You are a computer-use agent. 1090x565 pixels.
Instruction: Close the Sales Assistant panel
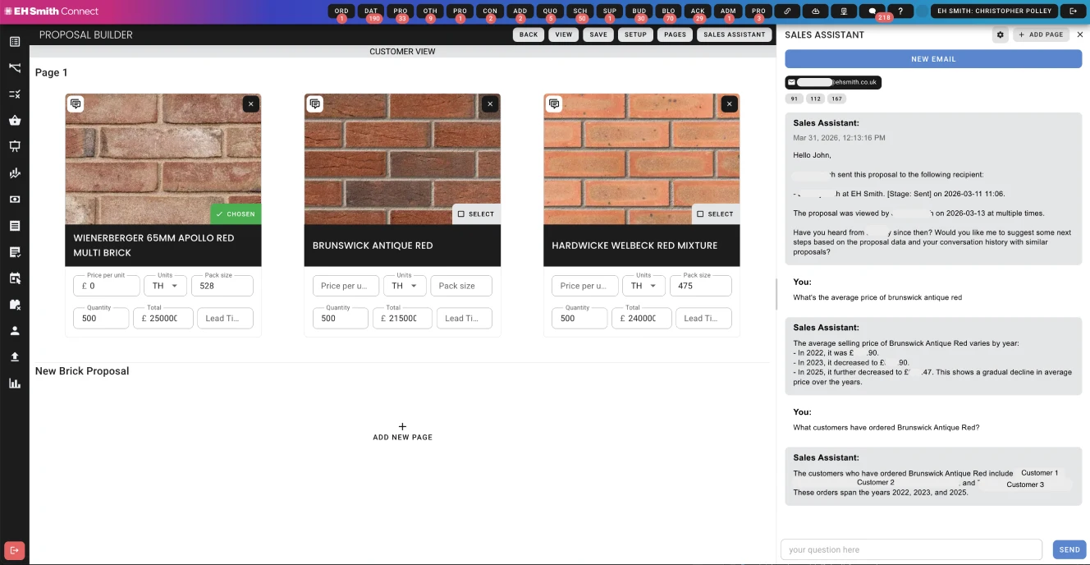click(1080, 34)
